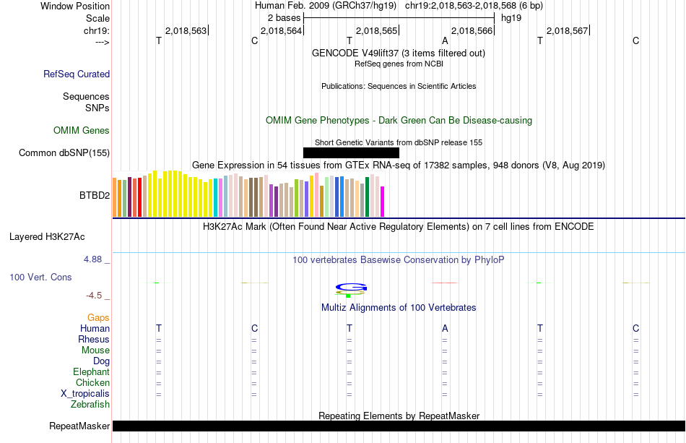Click 'Short Genetic Variants from dbSNP' title
This screenshot has height=443, width=686.
click(x=399, y=142)
